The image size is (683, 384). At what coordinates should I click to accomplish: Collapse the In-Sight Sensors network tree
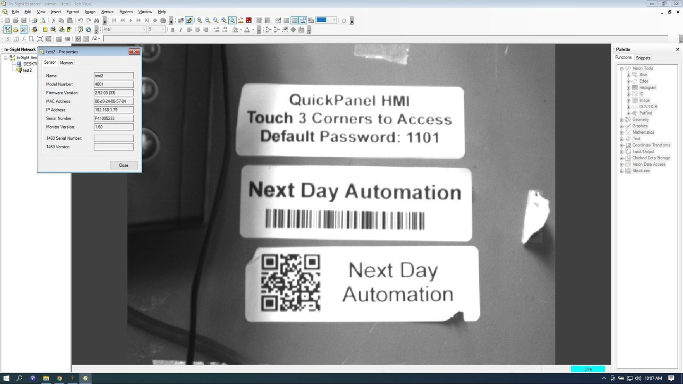pyautogui.click(x=6, y=58)
